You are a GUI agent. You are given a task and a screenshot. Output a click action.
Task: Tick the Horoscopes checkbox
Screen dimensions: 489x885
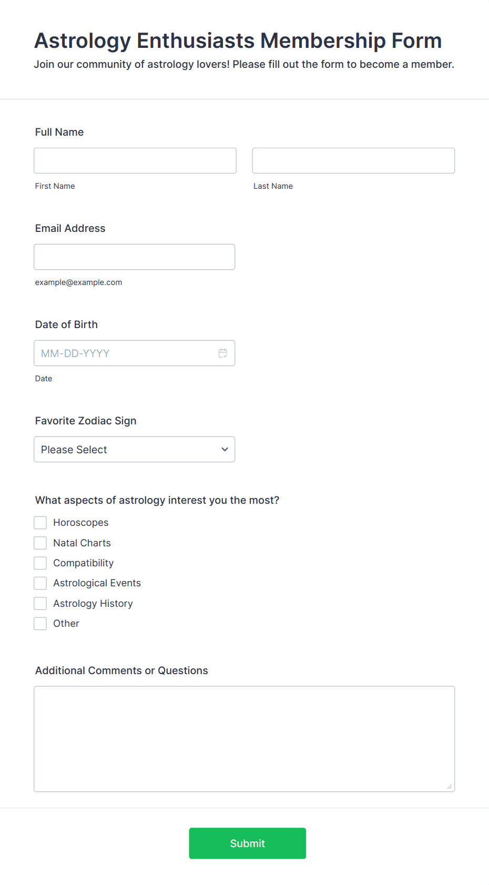[40, 523]
